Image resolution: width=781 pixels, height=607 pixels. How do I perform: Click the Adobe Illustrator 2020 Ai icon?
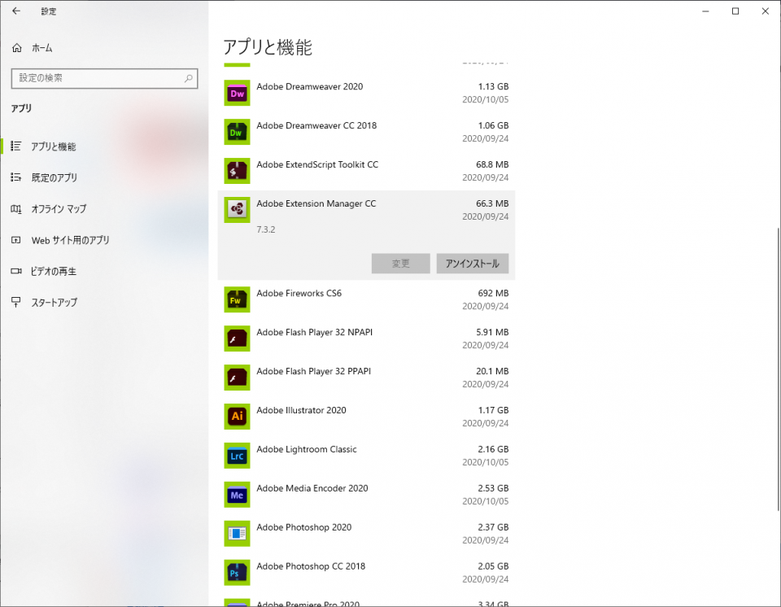click(x=237, y=417)
